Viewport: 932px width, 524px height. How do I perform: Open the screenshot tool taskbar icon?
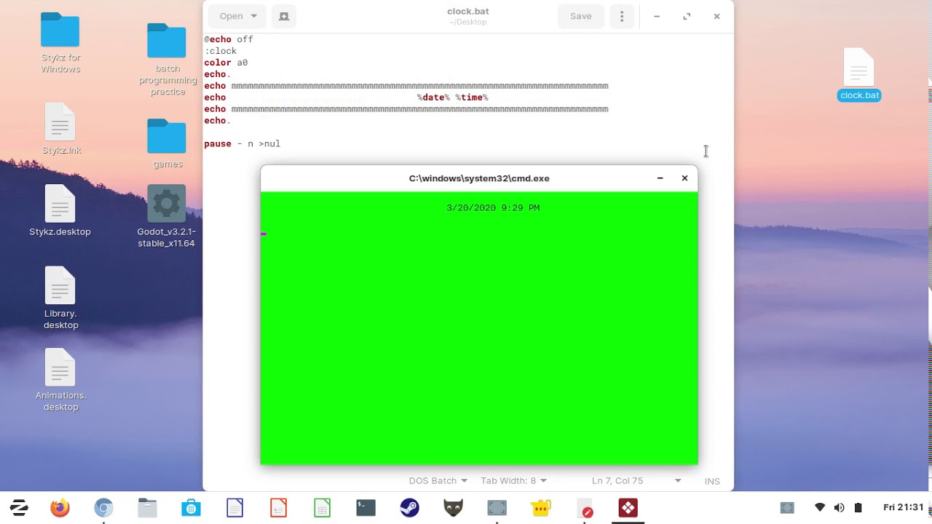point(497,508)
